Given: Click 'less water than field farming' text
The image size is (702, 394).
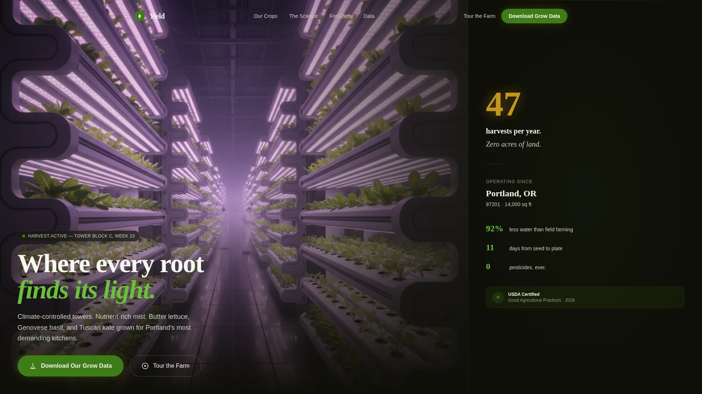Looking at the screenshot, I should [541, 229].
